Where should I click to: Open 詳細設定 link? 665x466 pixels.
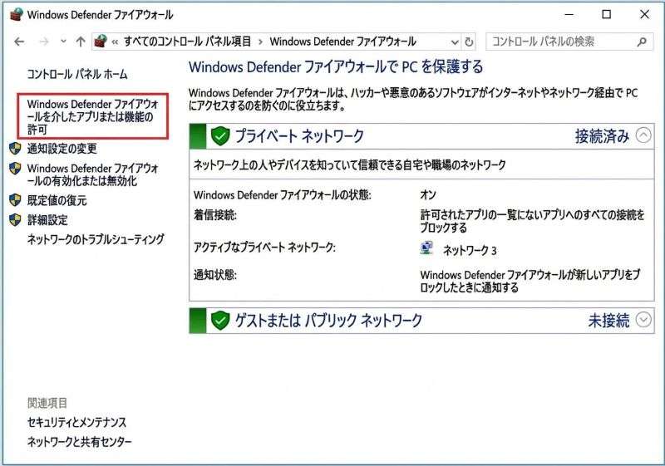(47, 220)
